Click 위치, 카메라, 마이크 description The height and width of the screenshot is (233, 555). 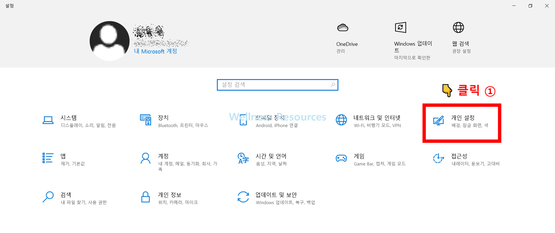(x=178, y=203)
